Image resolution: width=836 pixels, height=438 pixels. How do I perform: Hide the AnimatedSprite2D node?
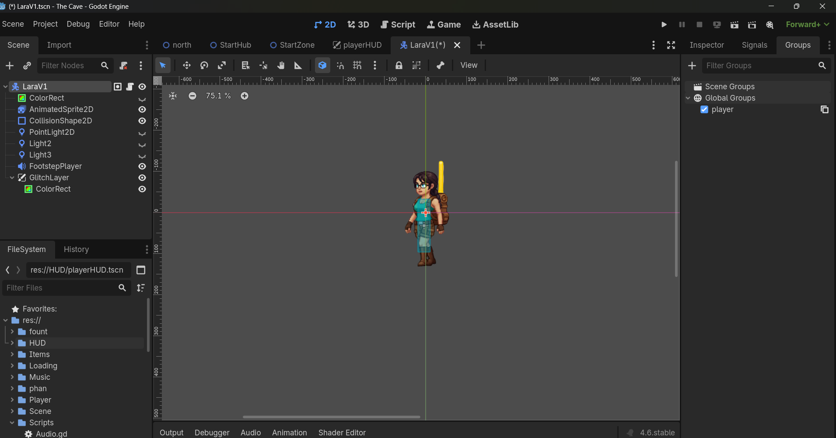pyautogui.click(x=142, y=109)
